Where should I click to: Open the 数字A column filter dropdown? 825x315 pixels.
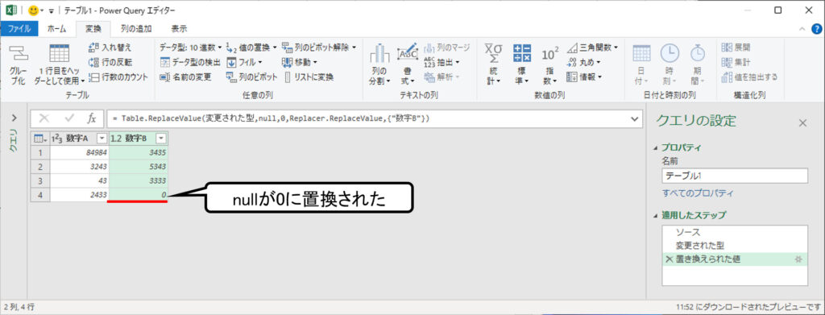coord(102,139)
